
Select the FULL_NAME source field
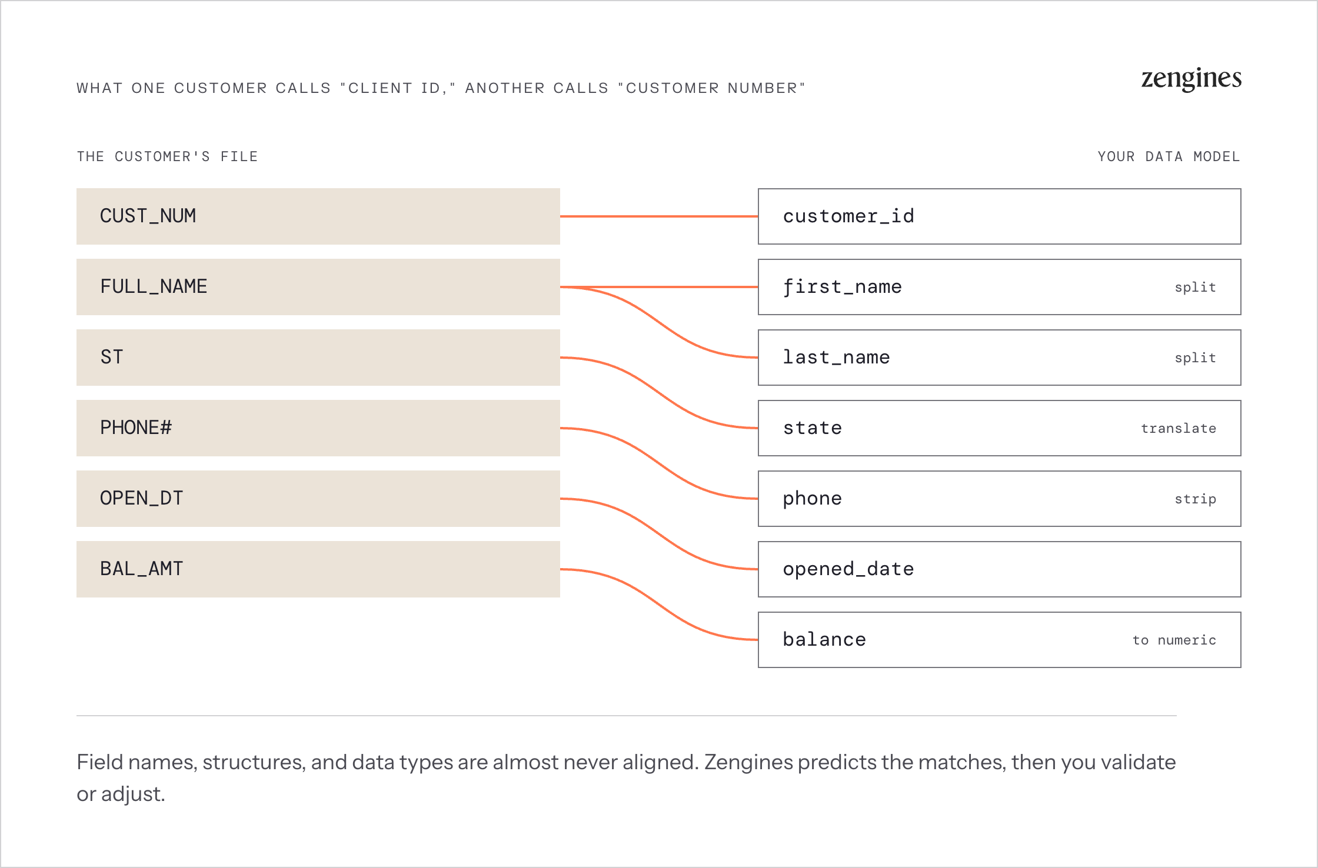(x=318, y=287)
